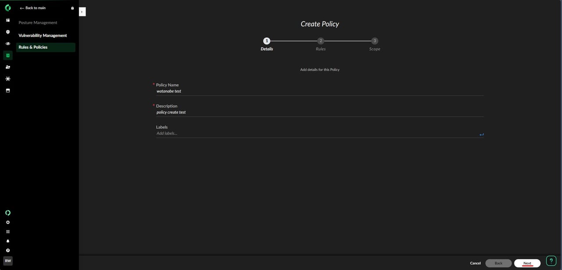Go back via Back to main link

click(33, 8)
